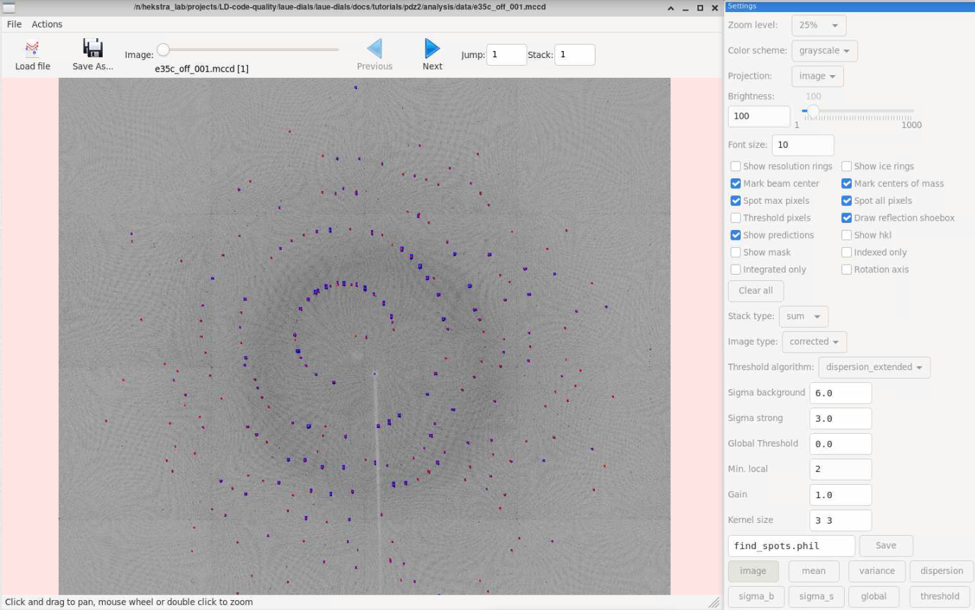Click the Sigma background field
The height and width of the screenshot is (610, 975).
tap(840, 393)
